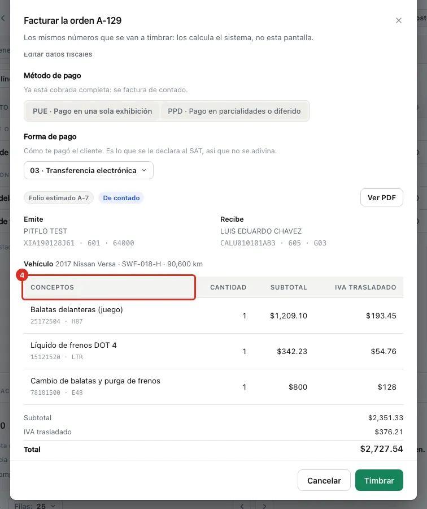The height and width of the screenshot is (509, 427).
Task: Click subtotal value $1,209.10
Action: pyautogui.click(x=289, y=316)
